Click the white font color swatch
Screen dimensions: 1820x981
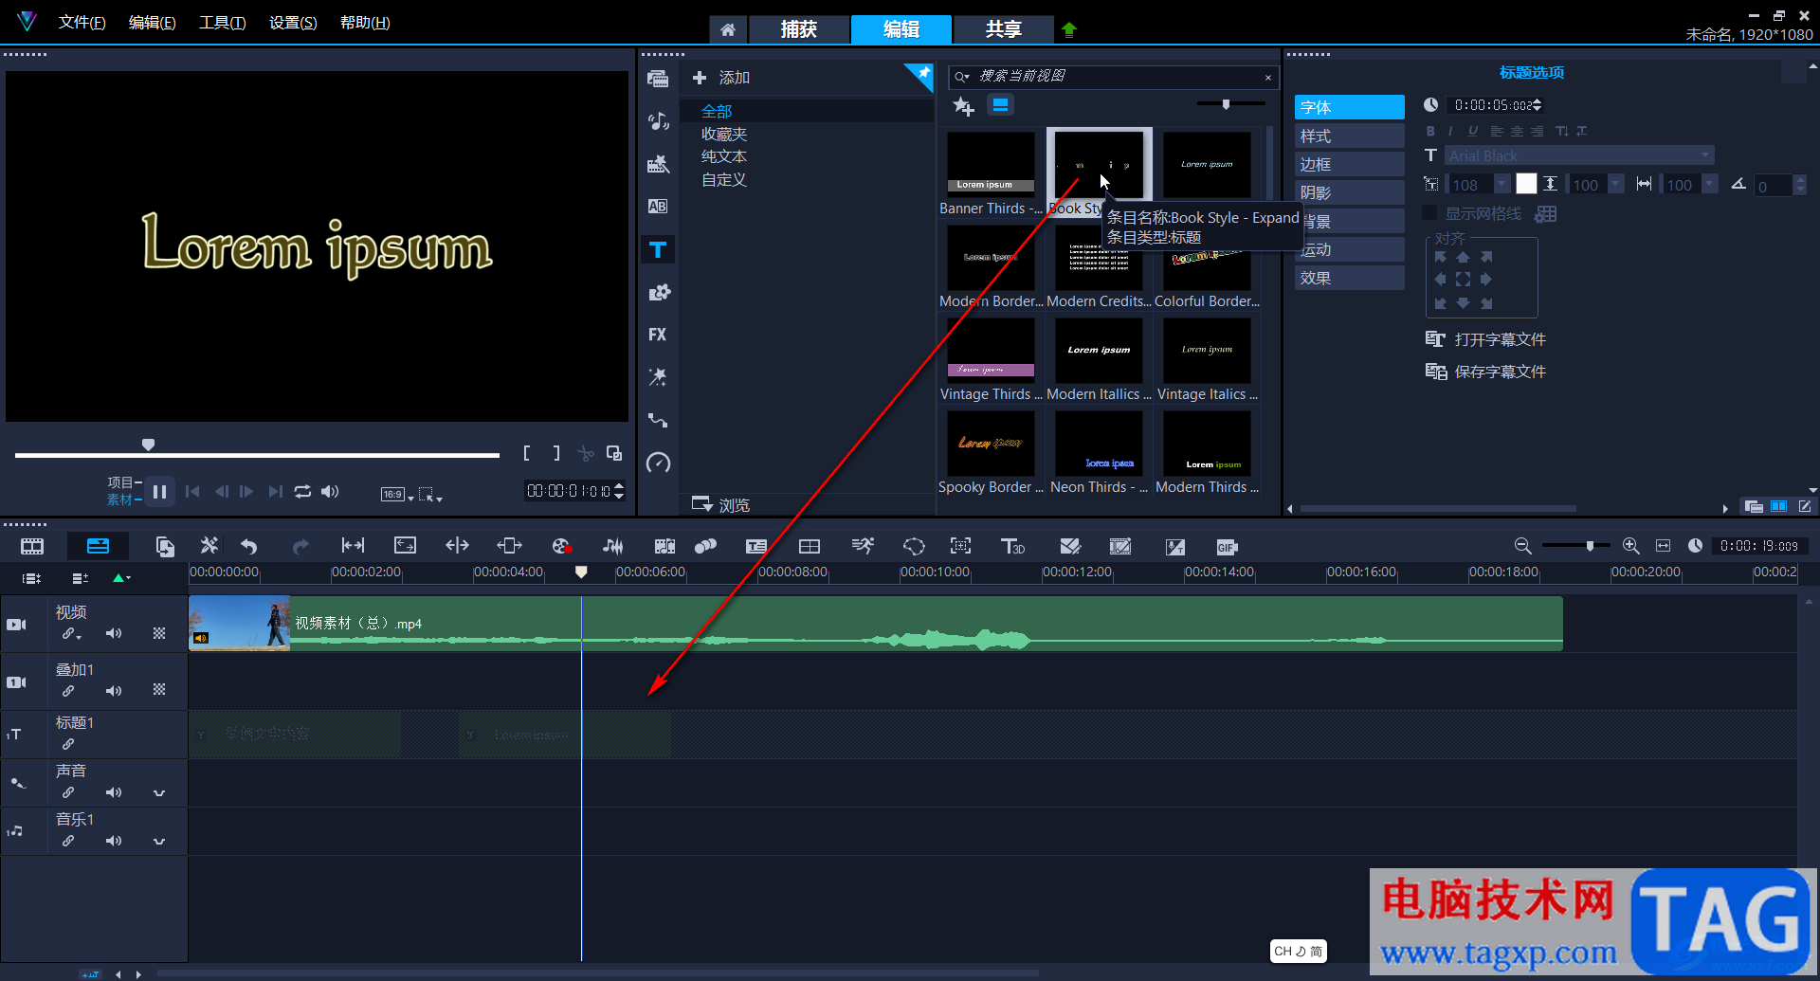tap(1526, 185)
